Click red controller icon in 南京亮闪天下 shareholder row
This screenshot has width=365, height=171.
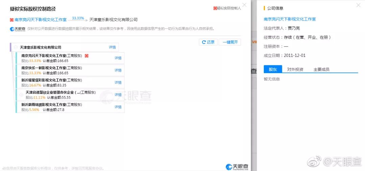pos(87,56)
